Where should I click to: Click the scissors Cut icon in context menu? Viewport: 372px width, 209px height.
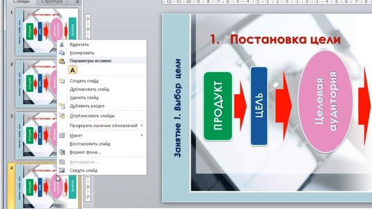pos(62,44)
